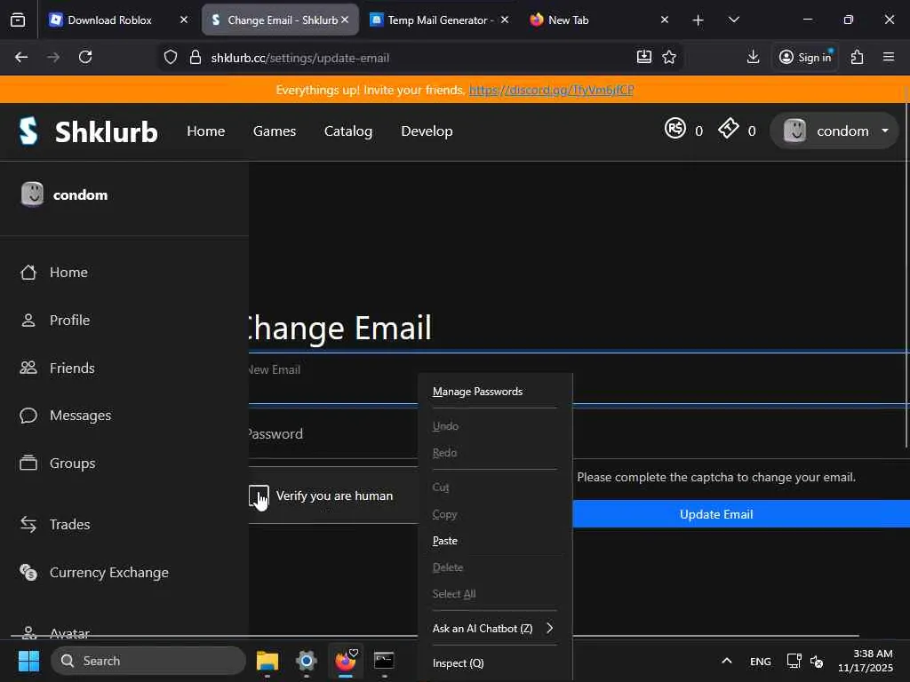Show site security padlock info
910x682 pixels.
click(196, 58)
